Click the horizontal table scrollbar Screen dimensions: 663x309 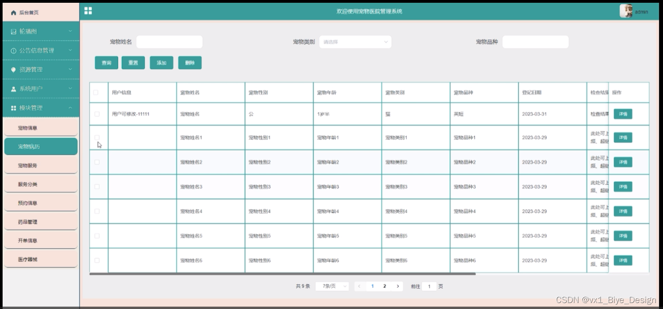point(282,274)
